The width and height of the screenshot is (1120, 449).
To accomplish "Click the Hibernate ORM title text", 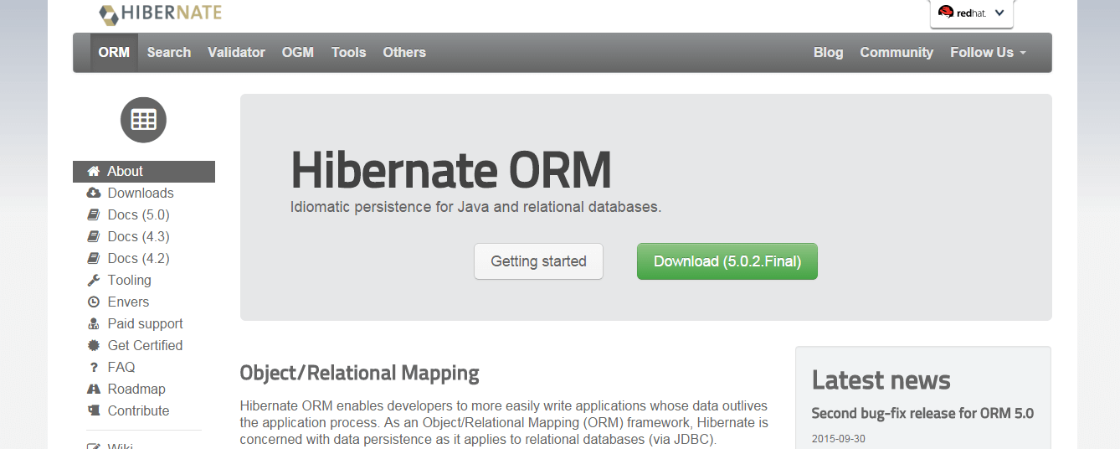I will [451, 170].
